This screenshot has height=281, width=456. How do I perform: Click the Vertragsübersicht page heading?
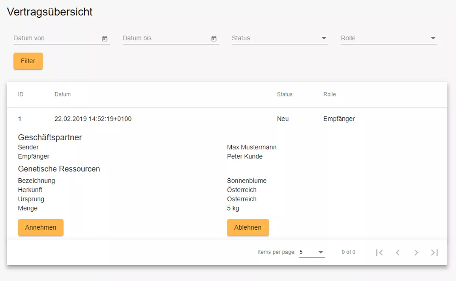click(x=50, y=12)
